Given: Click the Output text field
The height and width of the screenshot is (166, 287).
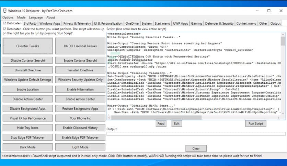Looking at the screenshot, I should coord(196,134).
